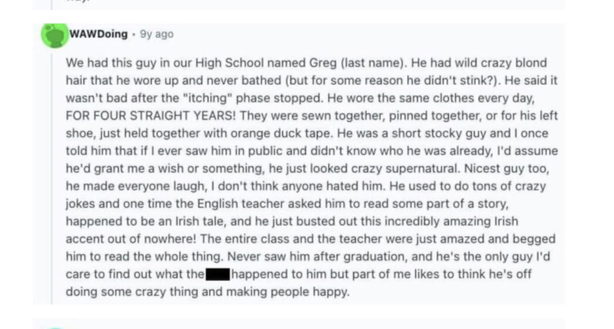614x329 pixels.
Task: Collapse the previous comment's thread line at top
Action: coord(51,4)
